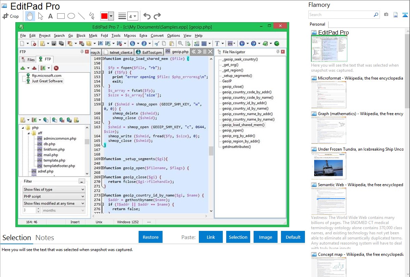Image resolution: width=410 pixels, height=277 pixels.
Task: Choose the arrow pointer selection tool
Action: 40,16
